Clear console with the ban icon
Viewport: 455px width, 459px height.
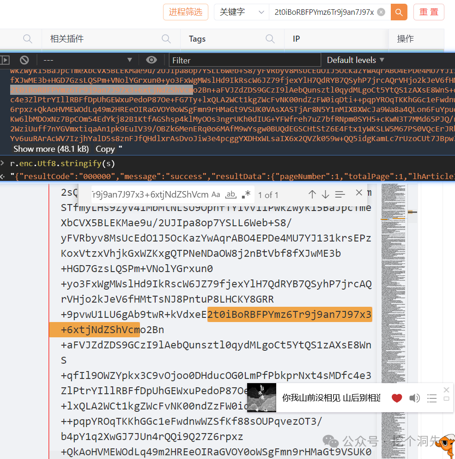tap(24, 60)
